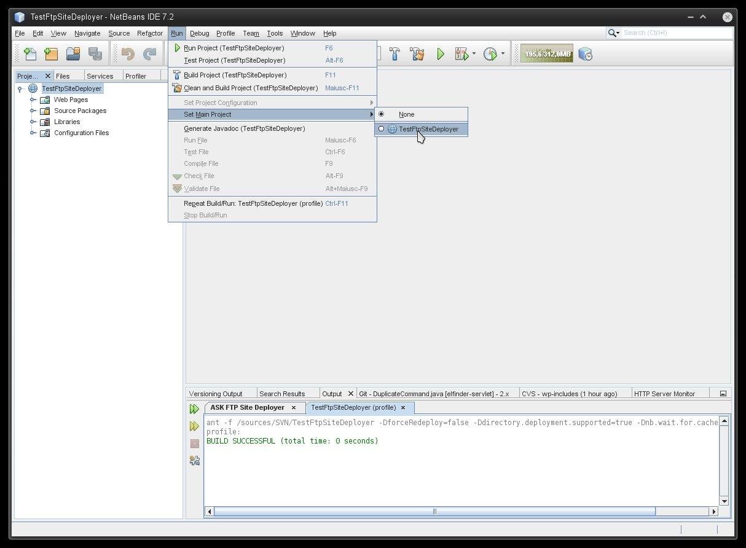
Task: Open Ant Settings from the output sidebar
Action: pos(194,460)
